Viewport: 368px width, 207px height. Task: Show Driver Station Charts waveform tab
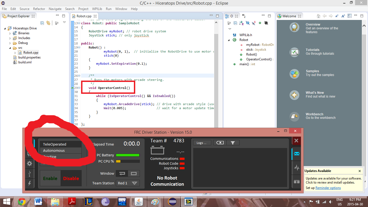297,168
